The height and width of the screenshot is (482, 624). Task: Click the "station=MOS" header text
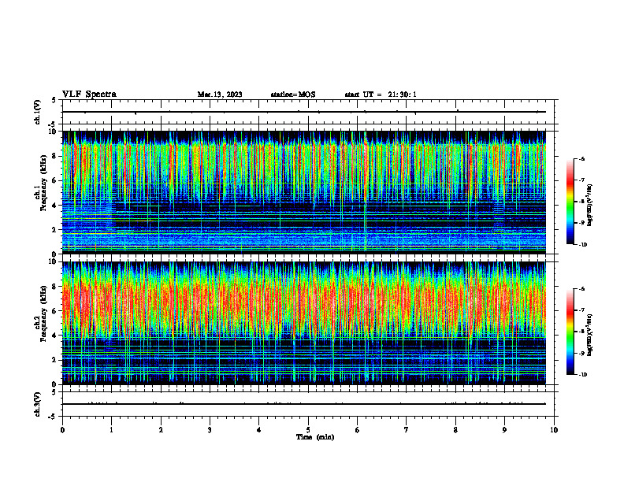293,95
